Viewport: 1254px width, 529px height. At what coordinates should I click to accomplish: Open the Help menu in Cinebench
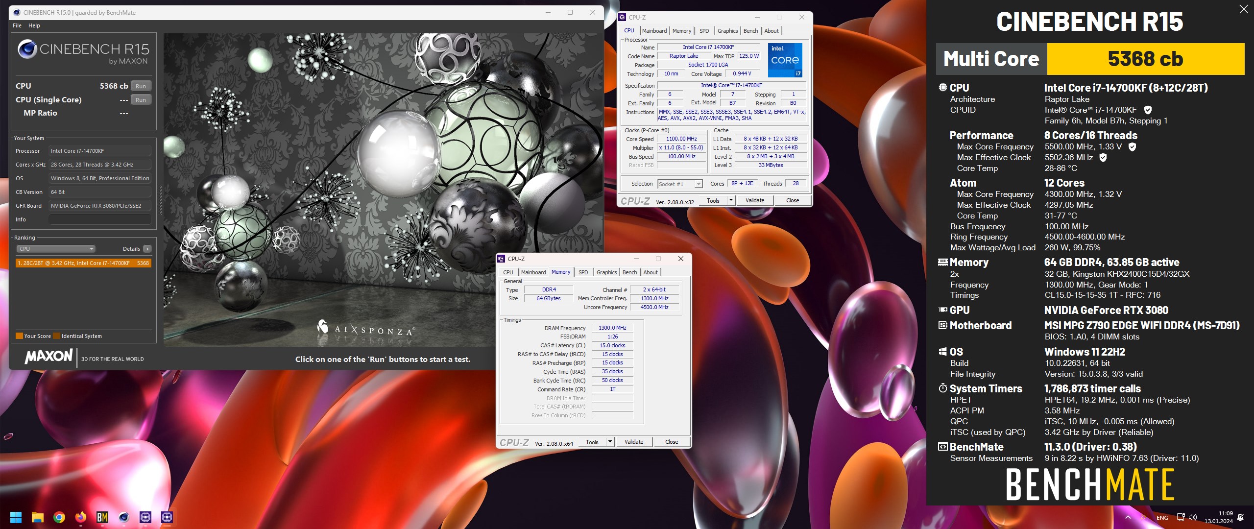coord(34,25)
